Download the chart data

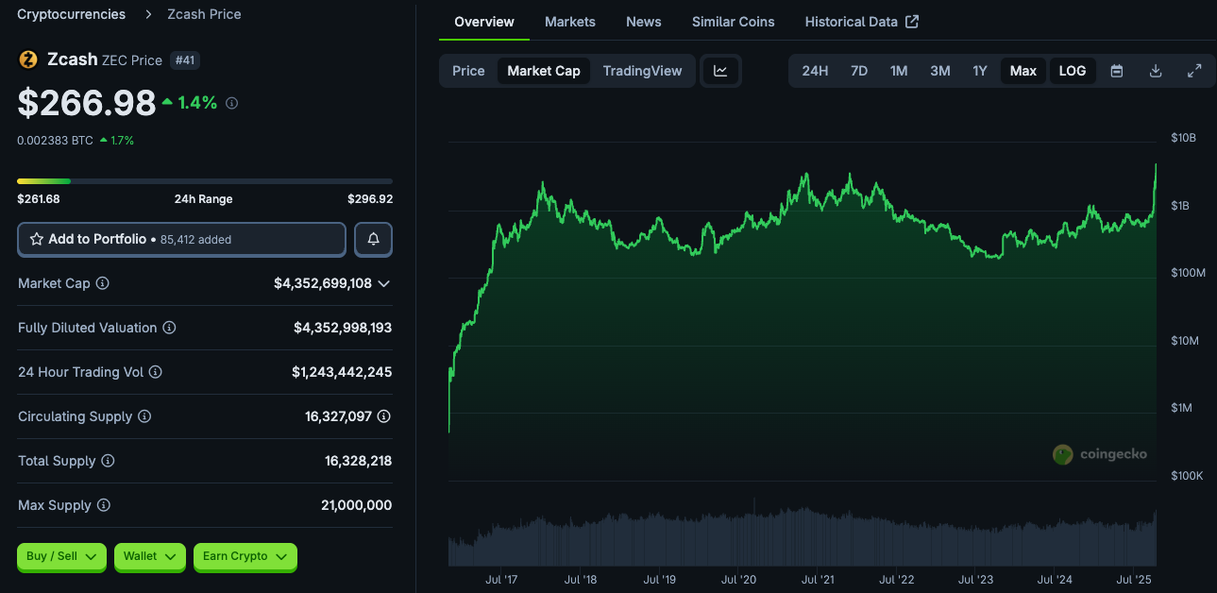pyautogui.click(x=1156, y=71)
